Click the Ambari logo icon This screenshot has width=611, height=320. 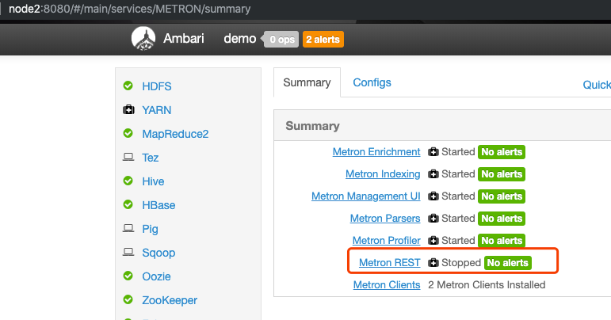tap(143, 39)
